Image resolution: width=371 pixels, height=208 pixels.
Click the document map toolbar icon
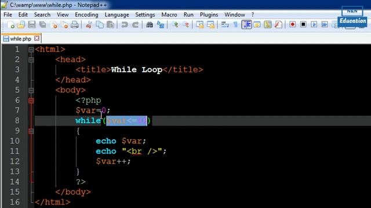coord(268,24)
